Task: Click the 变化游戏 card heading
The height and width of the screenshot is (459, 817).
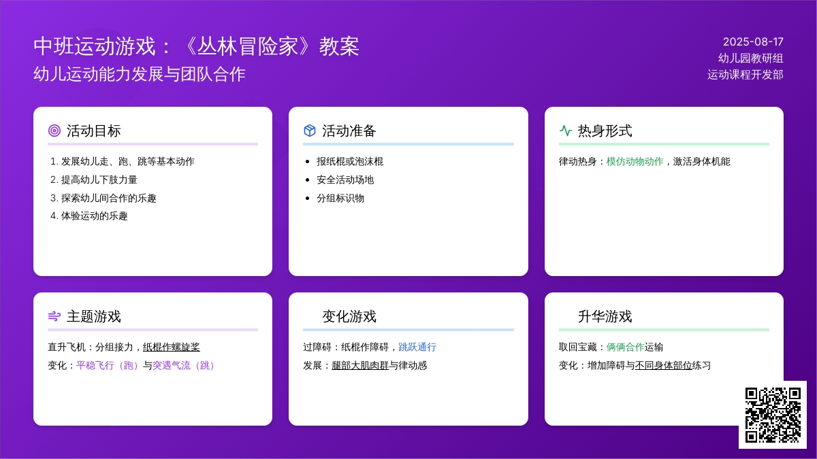Action: (349, 316)
